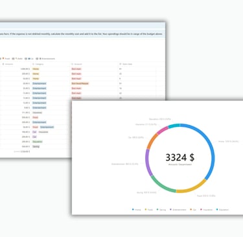243x237 pixels.
Task: Click the orange Bank Invest/Reserve account tag
Action: (80, 84)
